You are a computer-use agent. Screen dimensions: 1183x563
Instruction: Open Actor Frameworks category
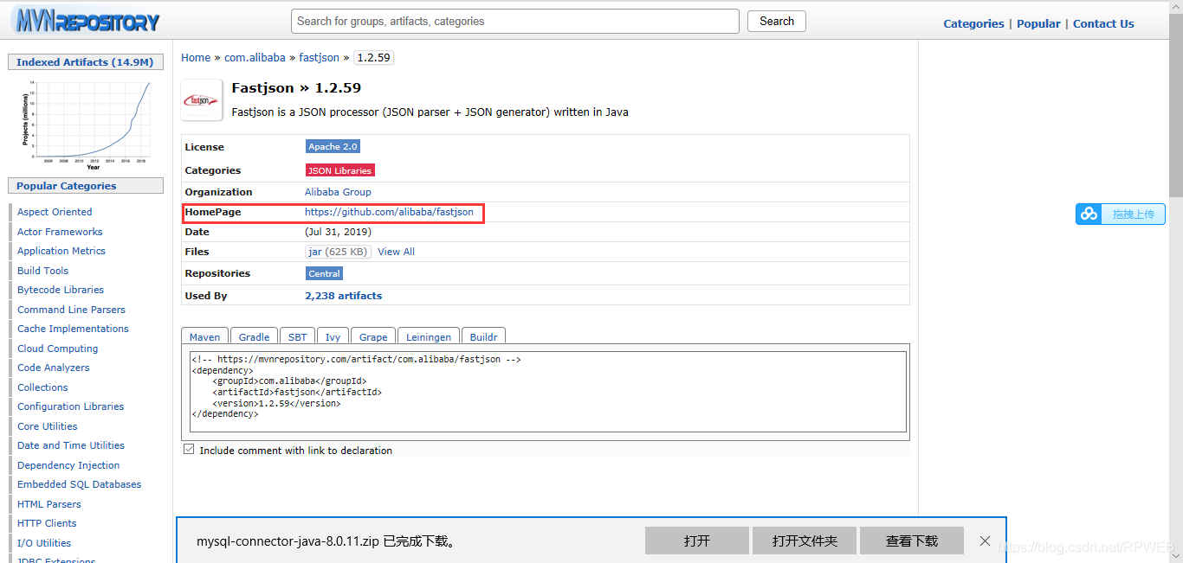coord(60,232)
